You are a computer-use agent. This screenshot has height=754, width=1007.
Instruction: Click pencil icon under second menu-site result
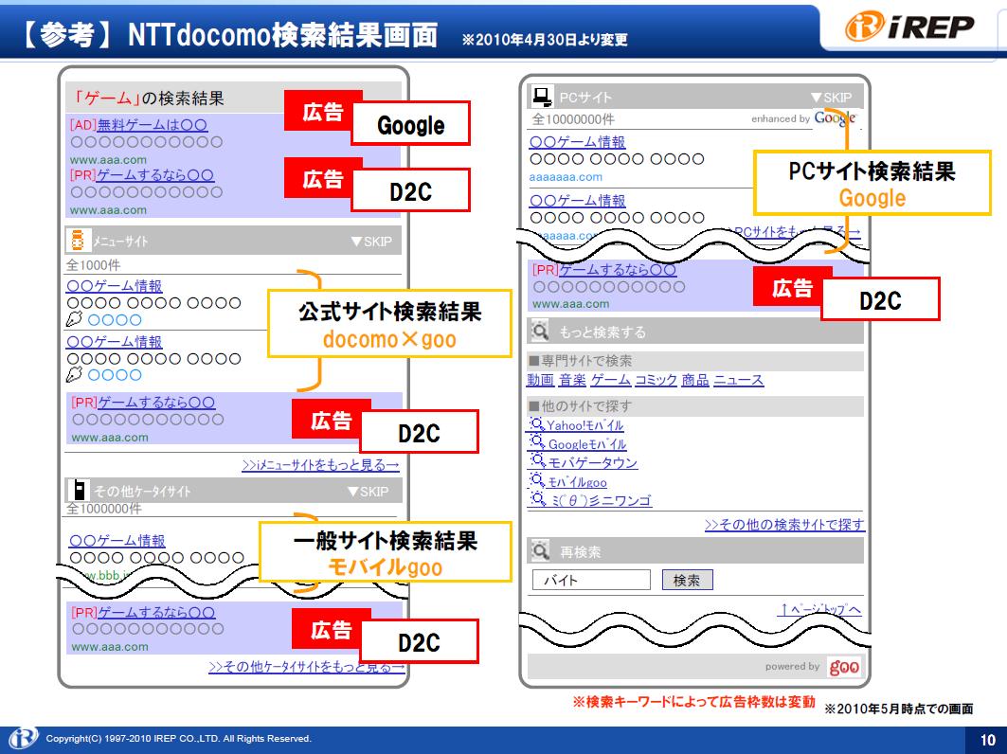(x=75, y=374)
